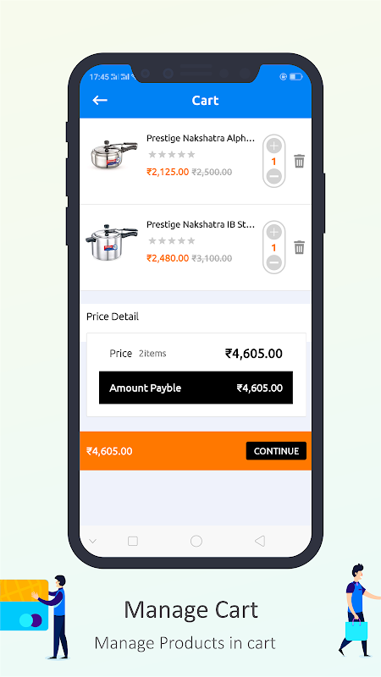Click the CONTINUE button
Image resolution: width=381 pixels, height=677 pixels.
[276, 451]
